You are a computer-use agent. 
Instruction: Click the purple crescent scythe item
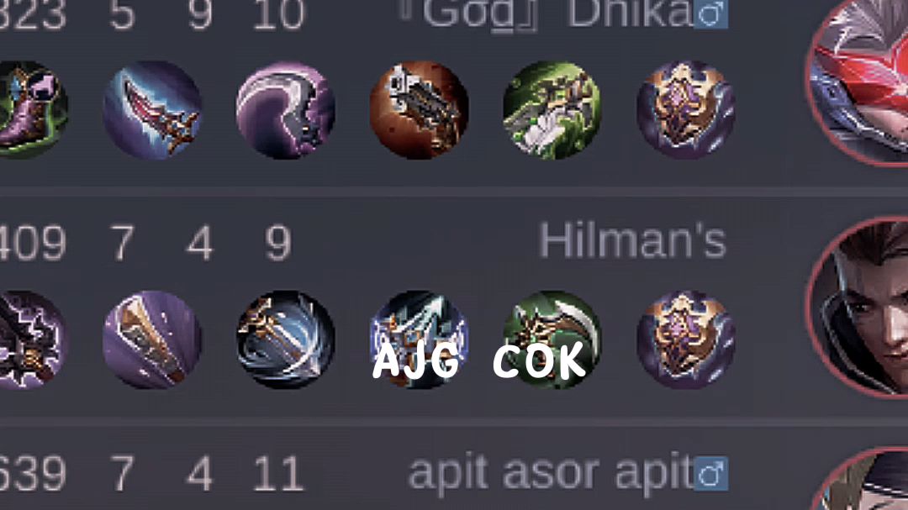click(x=286, y=109)
